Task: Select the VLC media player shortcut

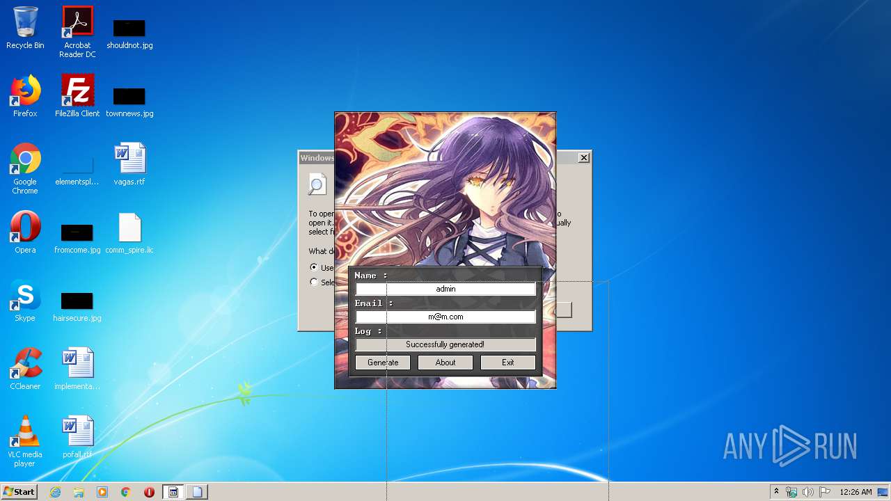Action: coord(25,441)
